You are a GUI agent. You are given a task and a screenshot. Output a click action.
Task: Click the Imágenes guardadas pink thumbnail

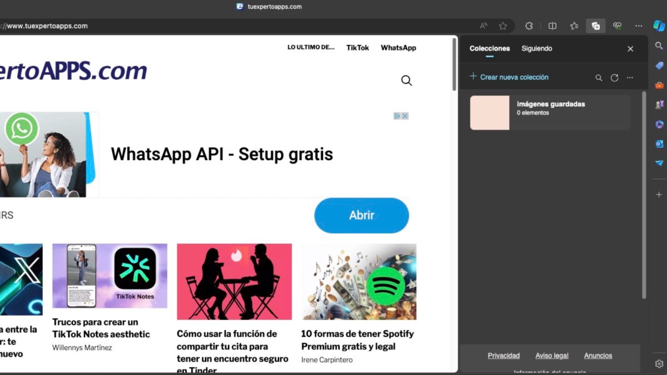(490, 113)
